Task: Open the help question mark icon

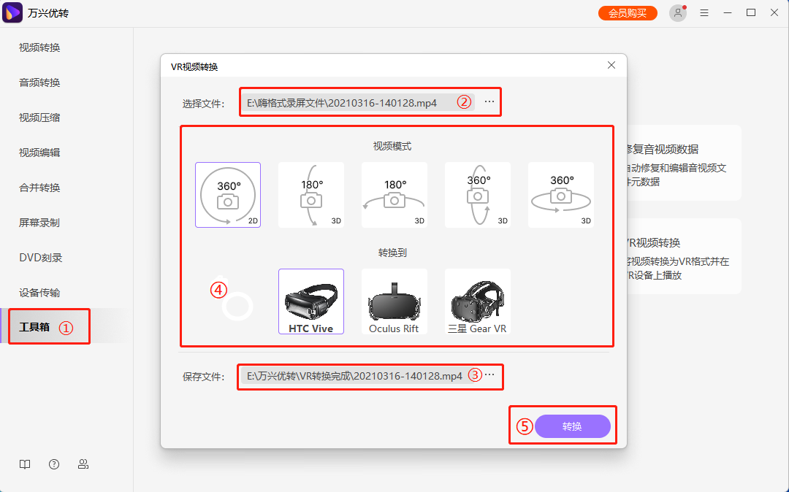Action: tap(53, 464)
